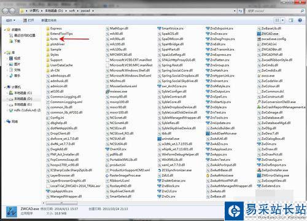This screenshot has width=307, height=221.
Task: Open 下载 downloads in sidebar
Action: 15,41
